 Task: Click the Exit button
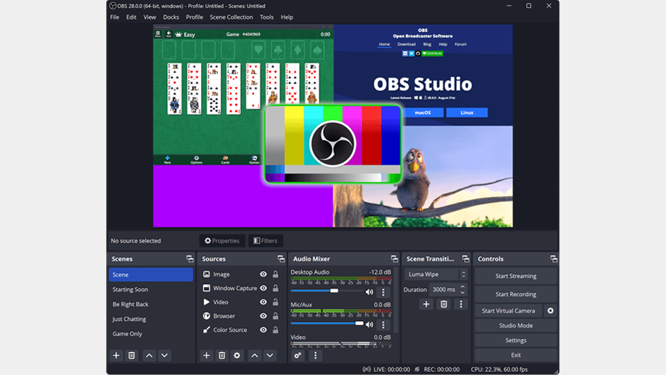point(515,355)
